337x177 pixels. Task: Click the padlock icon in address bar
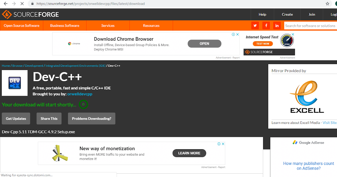click(32, 4)
